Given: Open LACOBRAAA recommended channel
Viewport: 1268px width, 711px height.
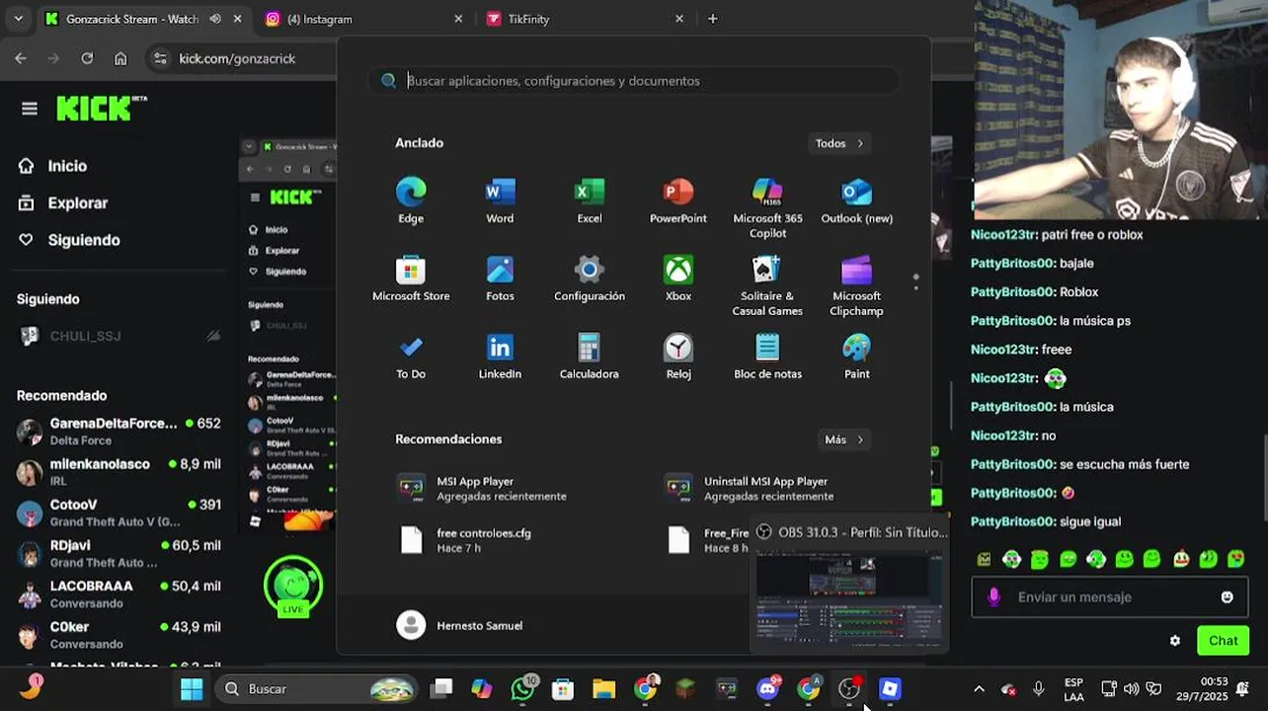Looking at the screenshot, I should point(119,592).
